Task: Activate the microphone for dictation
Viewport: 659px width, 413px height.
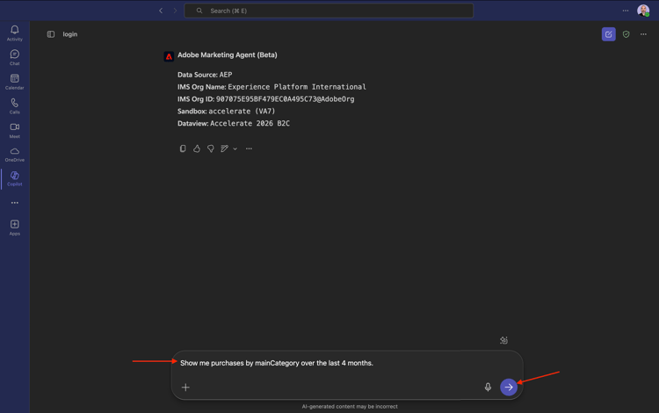Action: [x=488, y=387]
